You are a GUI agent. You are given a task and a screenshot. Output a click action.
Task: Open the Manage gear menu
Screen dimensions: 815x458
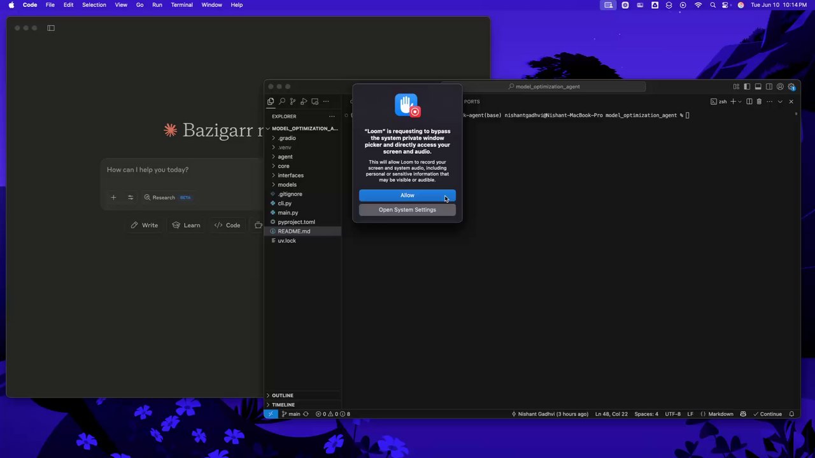point(791,87)
